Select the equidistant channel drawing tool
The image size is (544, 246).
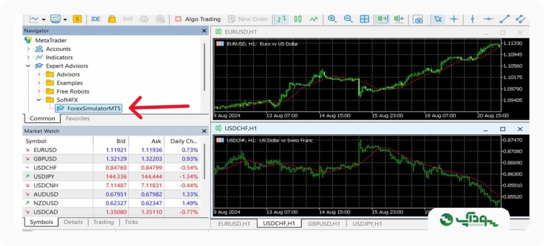click(521, 19)
